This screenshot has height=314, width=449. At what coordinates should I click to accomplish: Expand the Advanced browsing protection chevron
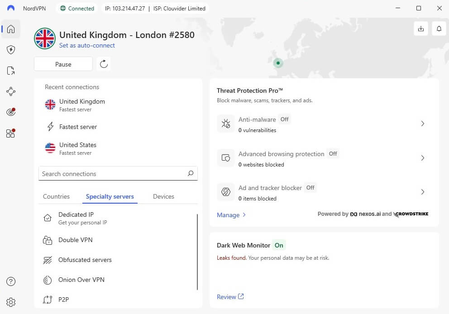tap(423, 158)
